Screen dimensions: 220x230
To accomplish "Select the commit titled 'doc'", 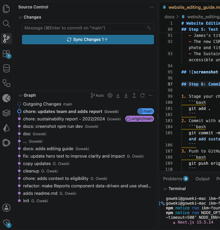I will pos(86,134).
